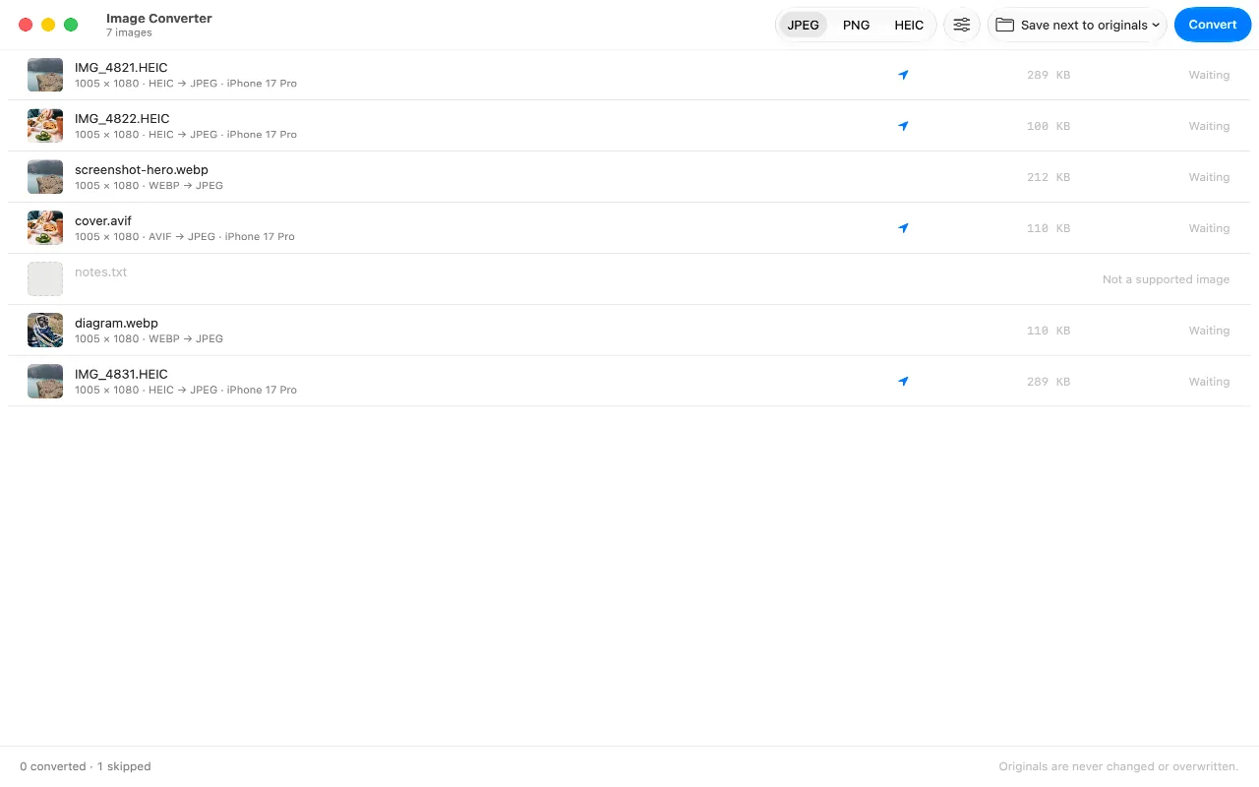This screenshot has height=787, width=1259.
Task: Click location arrow icon for IMG_4822.HEIC
Action: click(x=903, y=126)
